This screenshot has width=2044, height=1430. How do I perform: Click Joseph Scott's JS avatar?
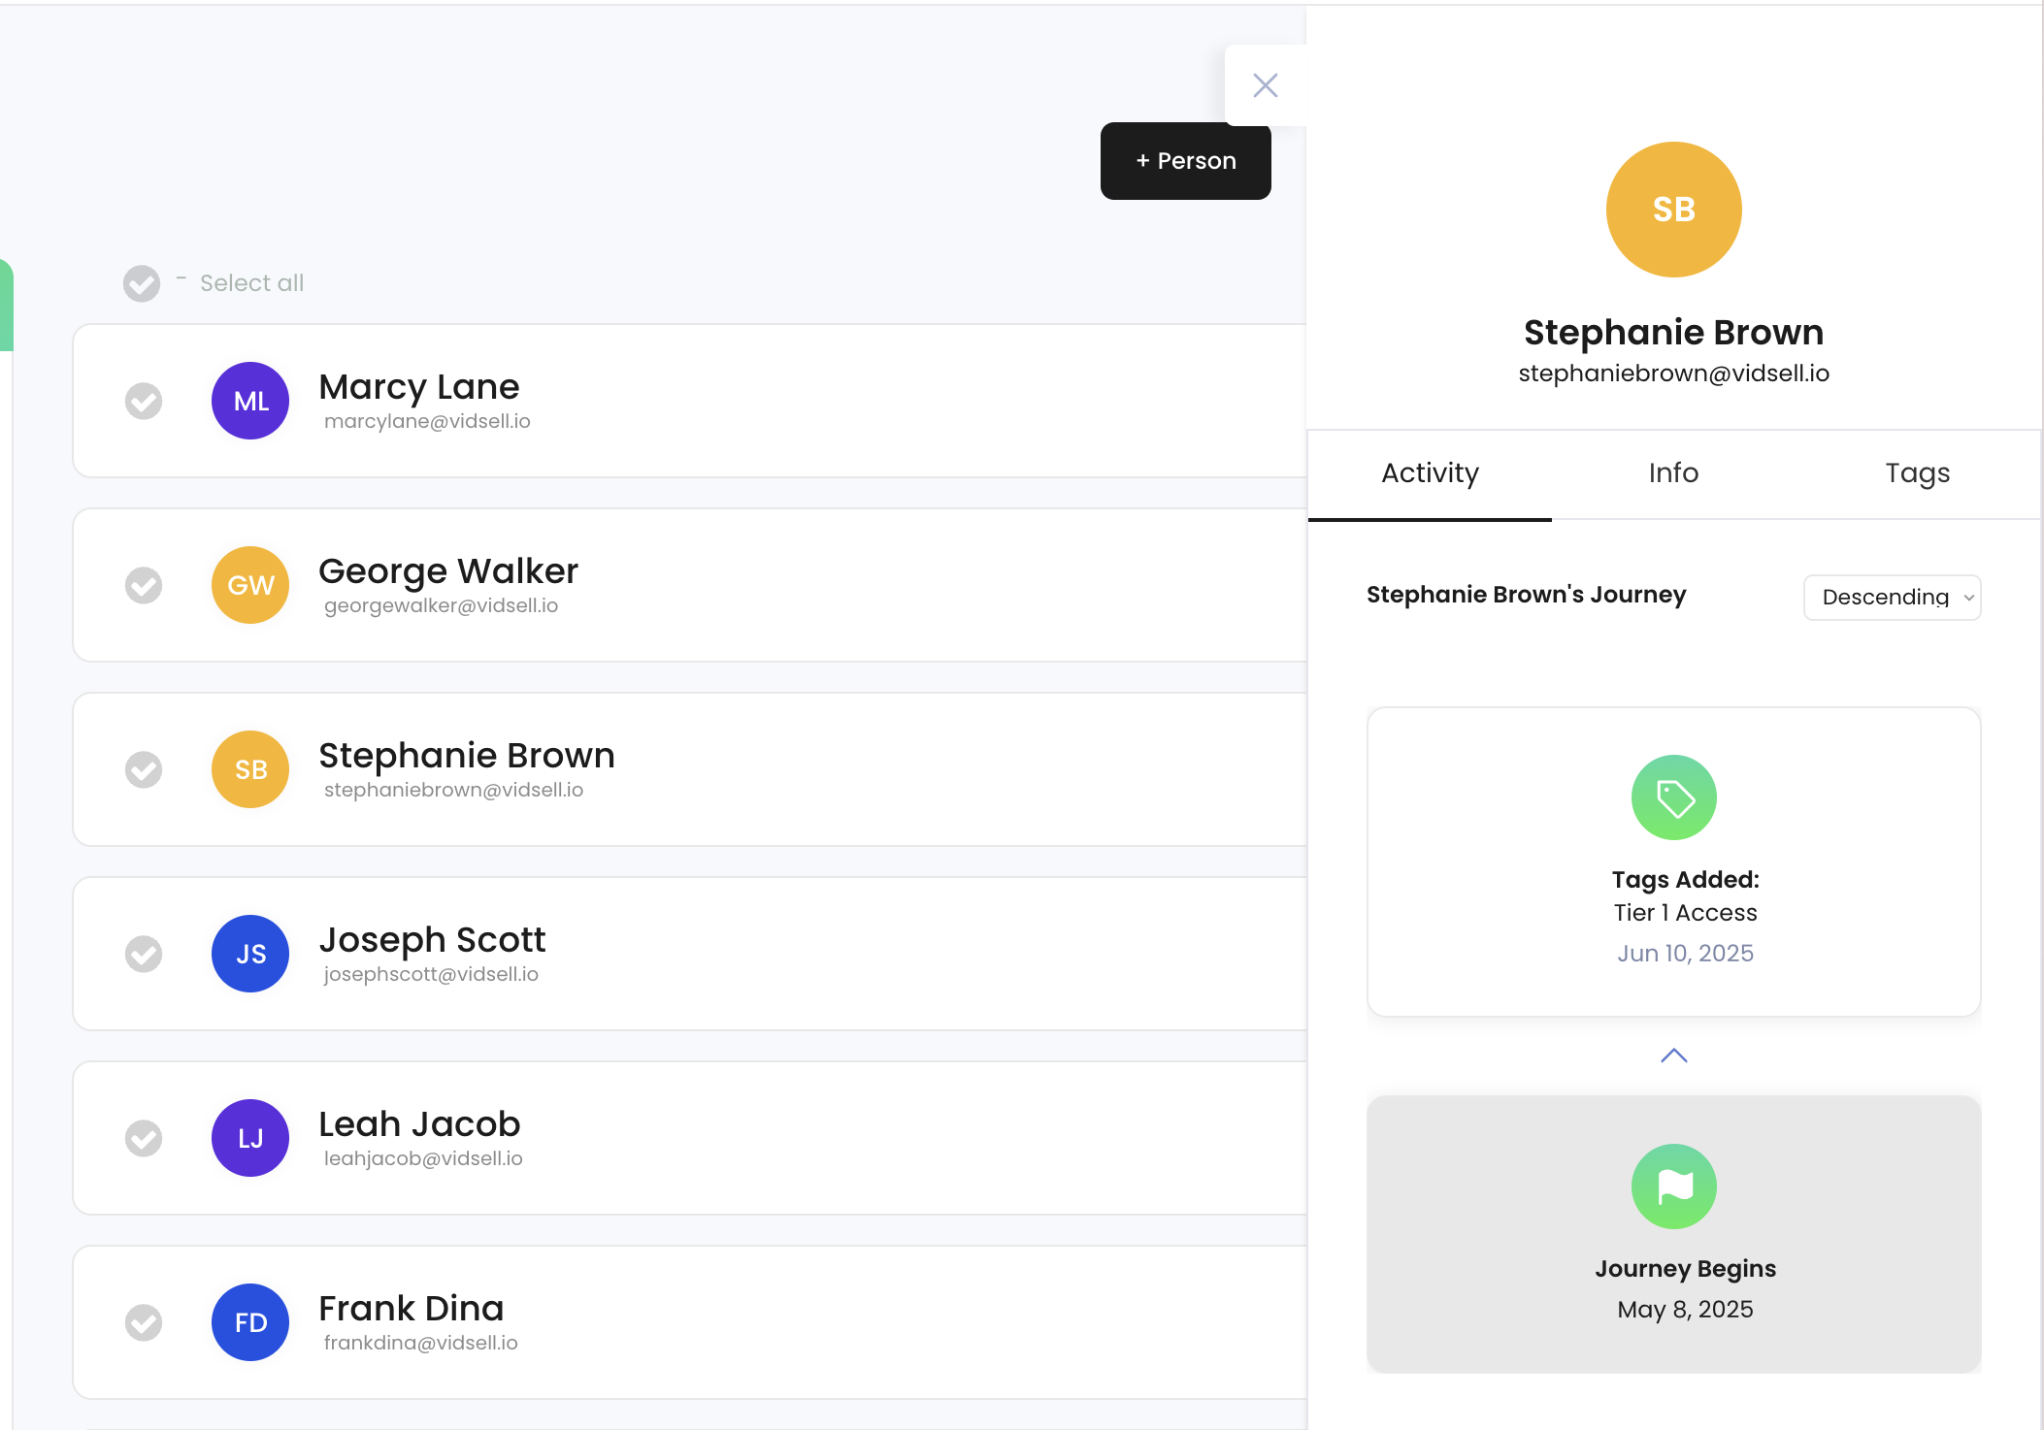pyautogui.click(x=249, y=954)
